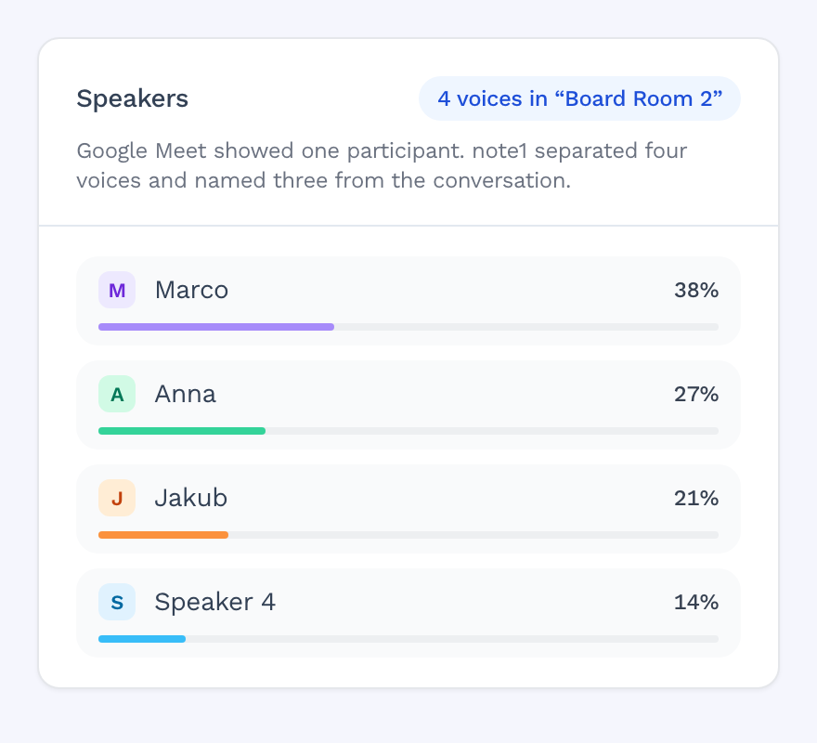Click Speaker 4's blue talk-time bar
This screenshot has width=817, height=743.
(x=142, y=639)
